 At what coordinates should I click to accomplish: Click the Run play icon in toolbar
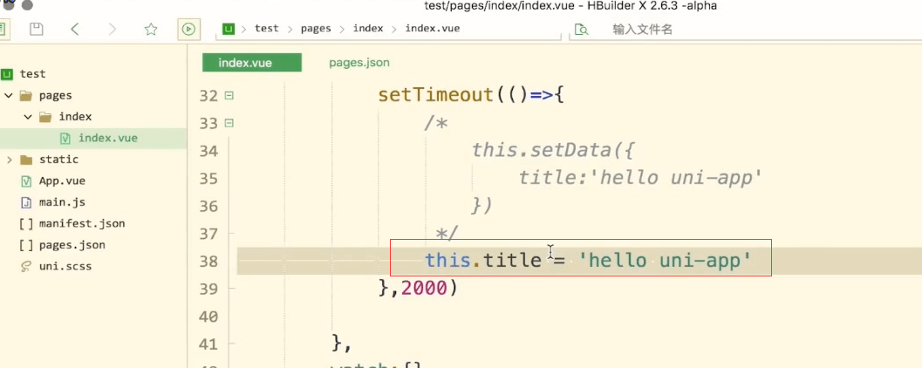(x=188, y=29)
